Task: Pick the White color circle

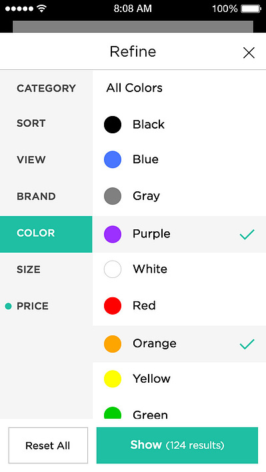Action: click(x=113, y=269)
